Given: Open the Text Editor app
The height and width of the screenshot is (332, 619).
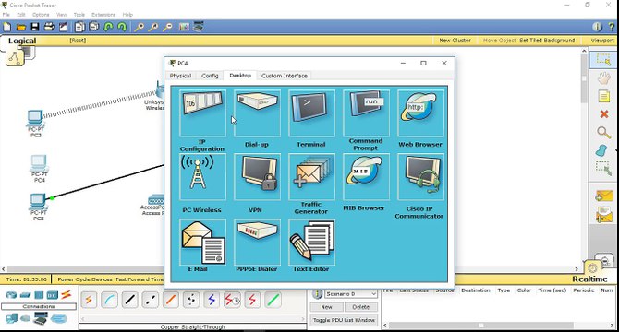Looking at the screenshot, I should coord(311,242).
